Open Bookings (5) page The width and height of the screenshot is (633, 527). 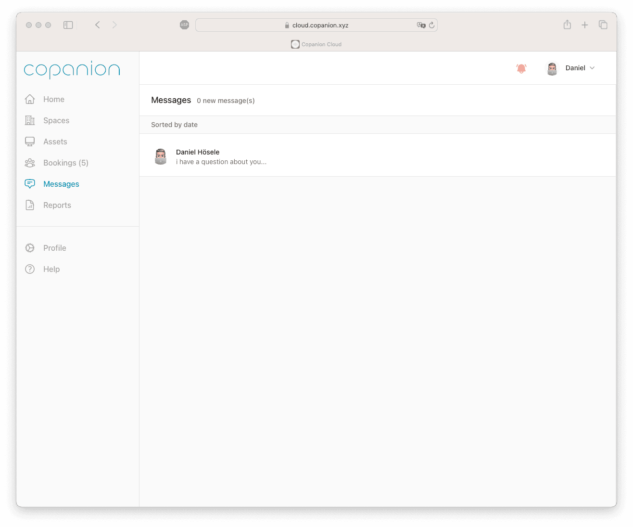pos(65,163)
